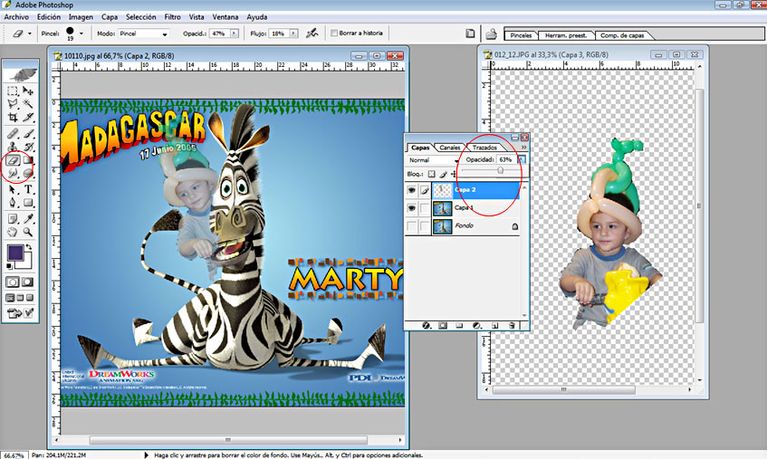The width and height of the screenshot is (767, 459).
Task: Select the Notes tool
Action: click(13, 218)
